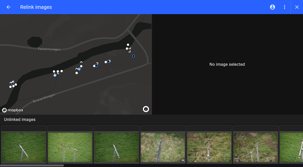This screenshot has height=167, width=303.
Task: Click the map attribution info icon
Action: (x=146, y=109)
